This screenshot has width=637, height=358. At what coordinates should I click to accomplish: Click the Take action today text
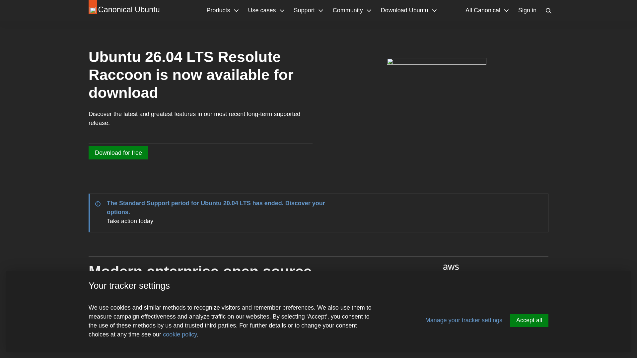(130, 221)
